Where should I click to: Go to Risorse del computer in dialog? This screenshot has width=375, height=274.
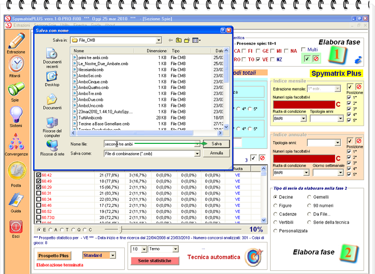click(x=52, y=127)
